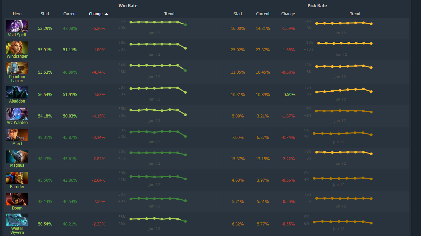Select the Void Spirit hero portrait
The height and width of the screenshot is (236, 421).
pyautogui.click(x=17, y=25)
